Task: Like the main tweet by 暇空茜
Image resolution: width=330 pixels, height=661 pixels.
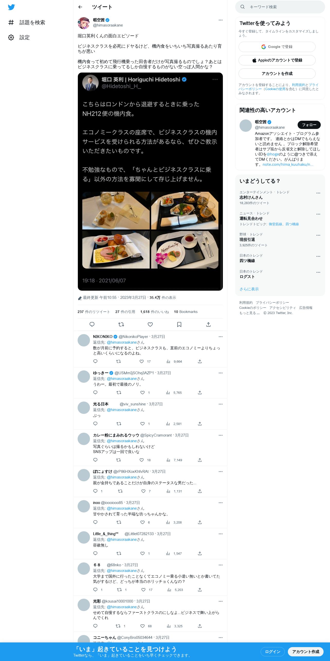Action: click(150, 325)
